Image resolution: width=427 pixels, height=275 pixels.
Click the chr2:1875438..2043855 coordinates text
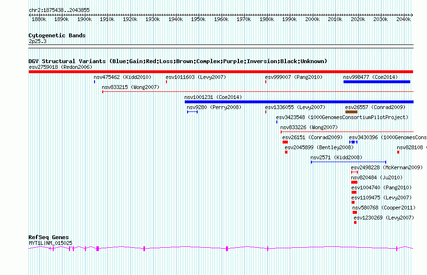[x=59, y=11]
